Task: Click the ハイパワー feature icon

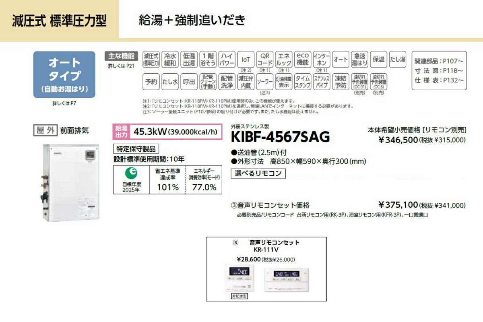Action: [x=227, y=60]
